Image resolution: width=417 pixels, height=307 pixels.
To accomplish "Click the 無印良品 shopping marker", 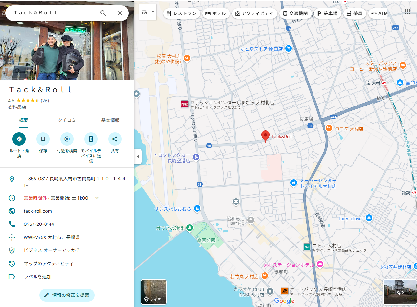I will click(x=400, y=83).
